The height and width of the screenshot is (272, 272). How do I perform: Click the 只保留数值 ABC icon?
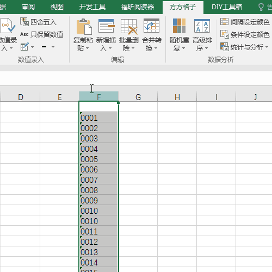24,34
